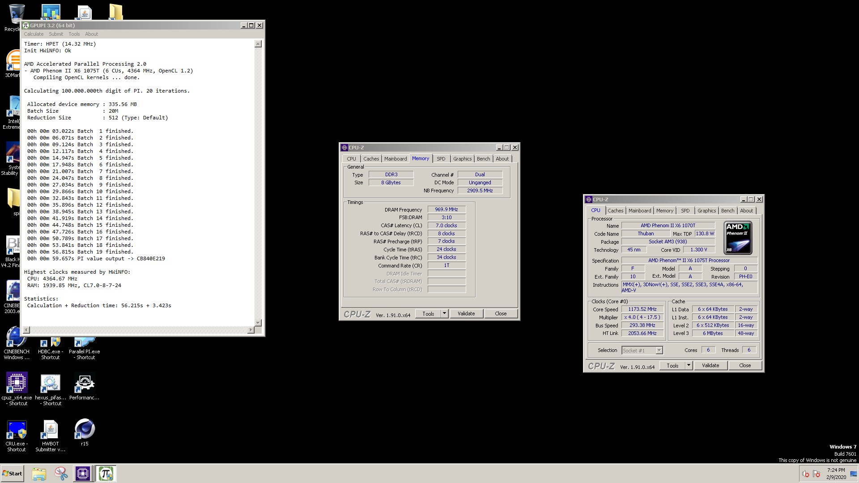Click the NB Frequency value field

480,191
